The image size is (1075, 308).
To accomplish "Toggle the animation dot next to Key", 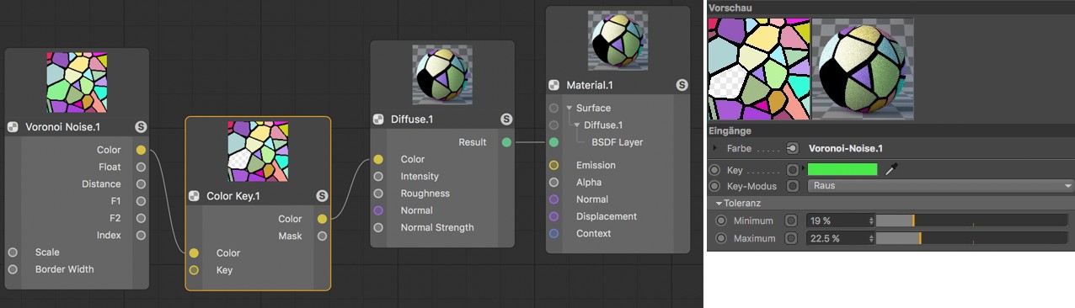I will click(x=715, y=170).
